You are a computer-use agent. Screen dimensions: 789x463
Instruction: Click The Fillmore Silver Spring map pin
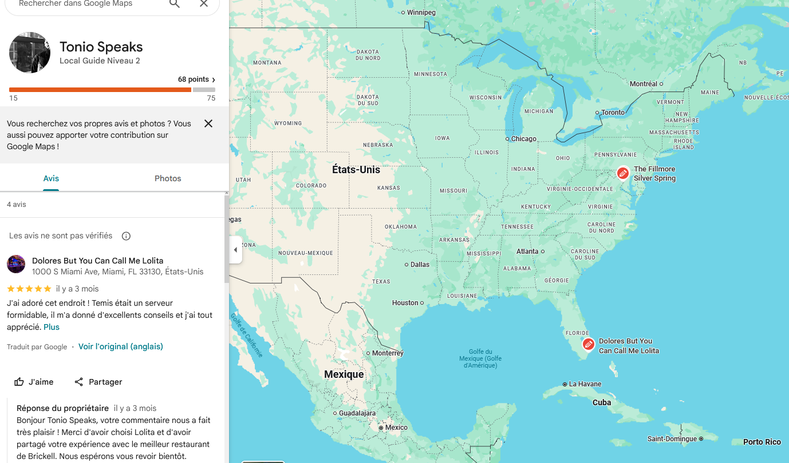623,173
